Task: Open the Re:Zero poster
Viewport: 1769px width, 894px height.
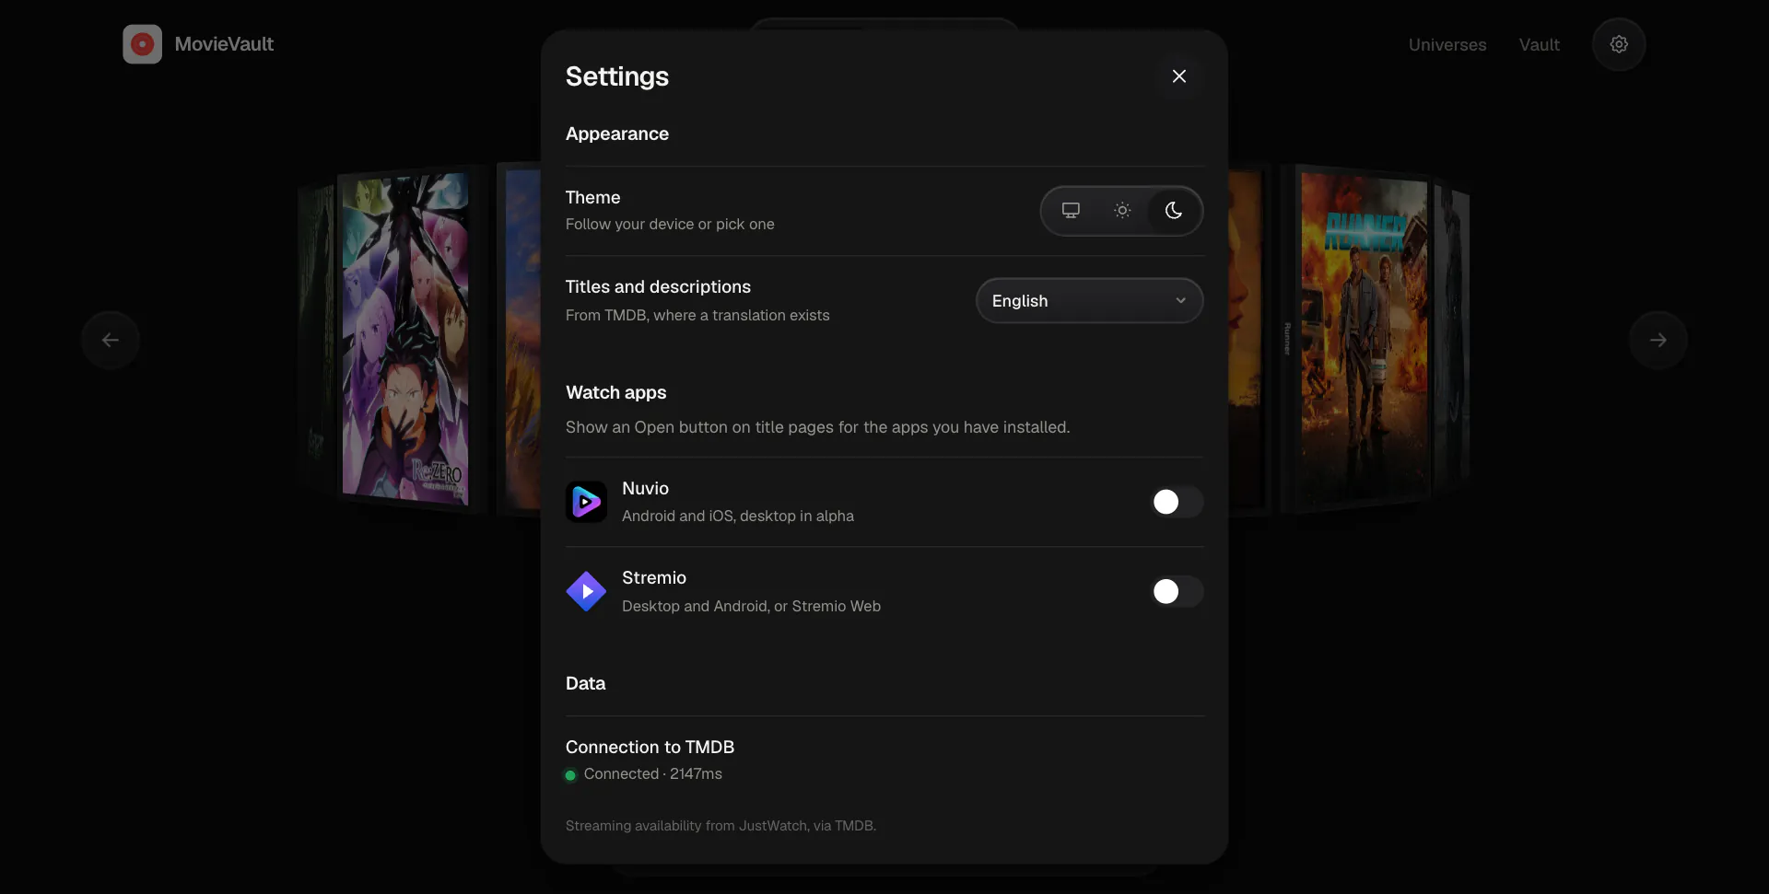Action: [405, 339]
